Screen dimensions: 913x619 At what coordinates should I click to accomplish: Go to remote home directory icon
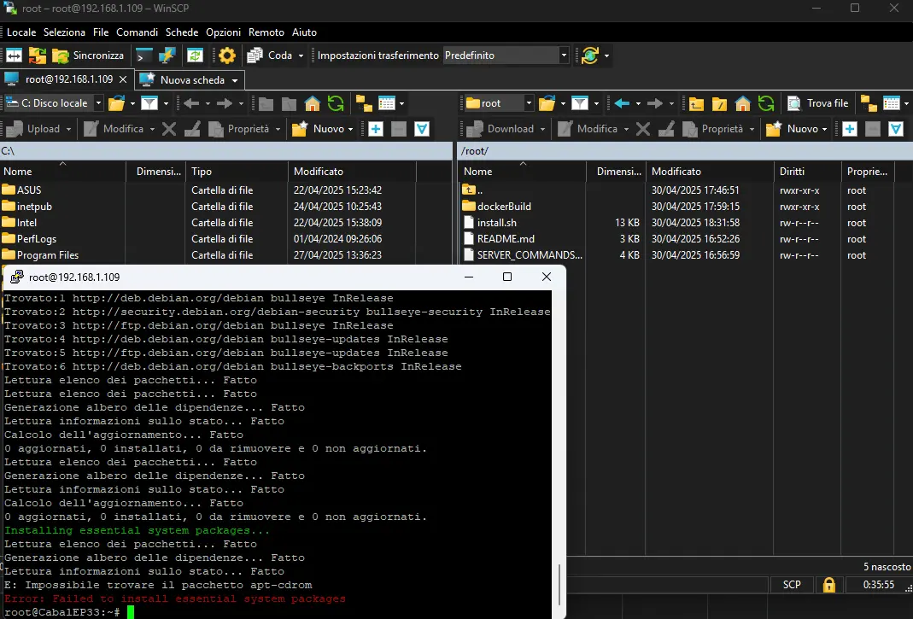coord(743,103)
